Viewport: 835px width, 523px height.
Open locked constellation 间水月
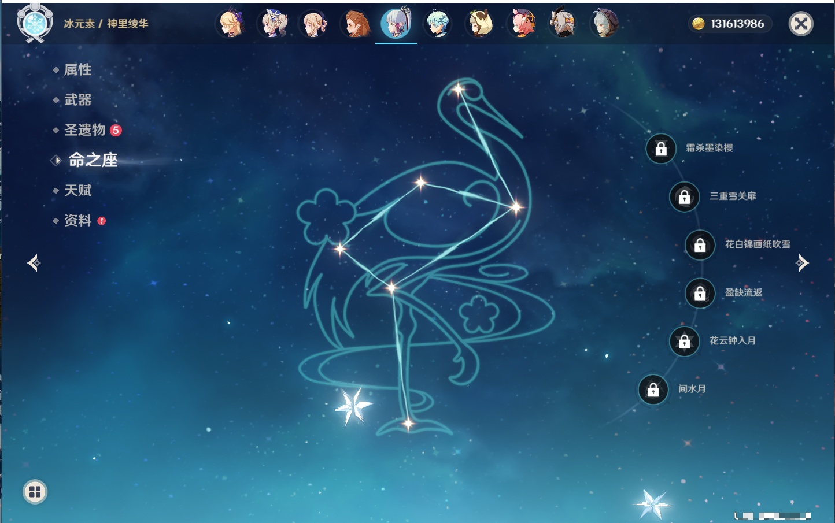coord(653,390)
